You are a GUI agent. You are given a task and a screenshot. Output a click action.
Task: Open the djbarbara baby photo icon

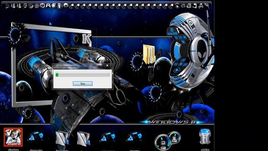(x=13, y=137)
